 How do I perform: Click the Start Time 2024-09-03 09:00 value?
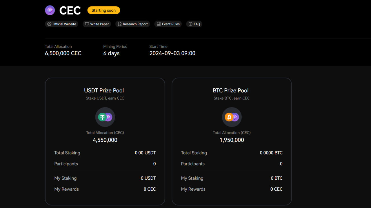pos(172,53)
